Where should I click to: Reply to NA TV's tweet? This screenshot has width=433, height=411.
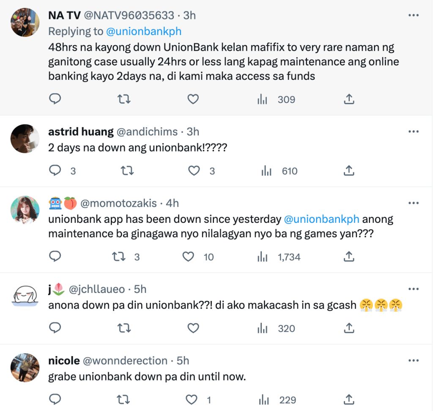click(55, 100)
